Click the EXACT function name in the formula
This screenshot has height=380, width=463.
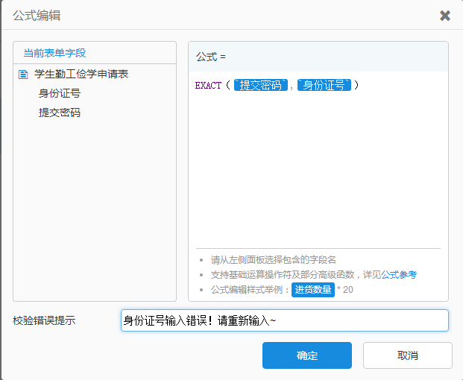pyautogui.click(x=208, y=86)
